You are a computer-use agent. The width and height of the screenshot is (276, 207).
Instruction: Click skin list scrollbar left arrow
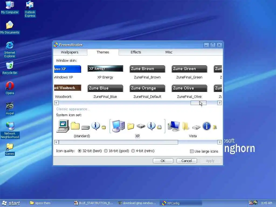[56, 103]
